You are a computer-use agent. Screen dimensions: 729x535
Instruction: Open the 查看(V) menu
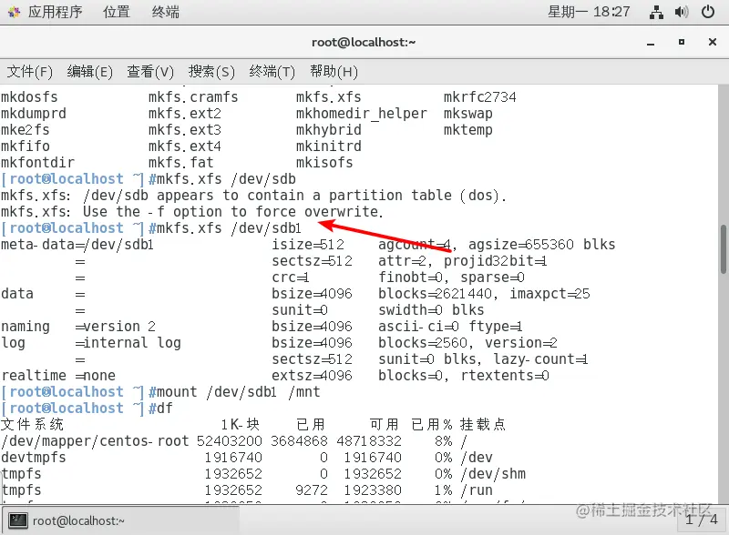tap(150, 72)
